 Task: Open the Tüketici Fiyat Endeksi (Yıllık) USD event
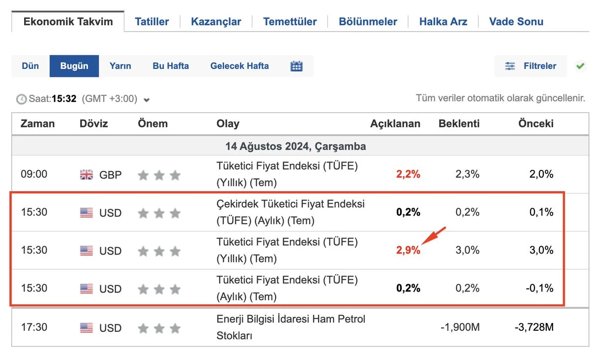[287, 250]
